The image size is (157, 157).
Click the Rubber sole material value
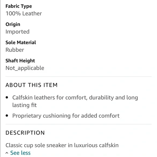[x=15, y=50]
